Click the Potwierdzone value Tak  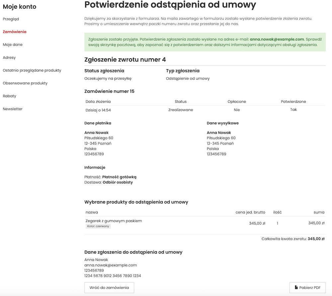[293, 109]
